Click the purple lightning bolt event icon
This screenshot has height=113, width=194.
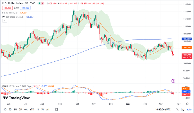coord(173,81)
